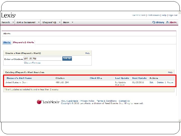
Task: Click Sign Out
Action: pos(173,15)
